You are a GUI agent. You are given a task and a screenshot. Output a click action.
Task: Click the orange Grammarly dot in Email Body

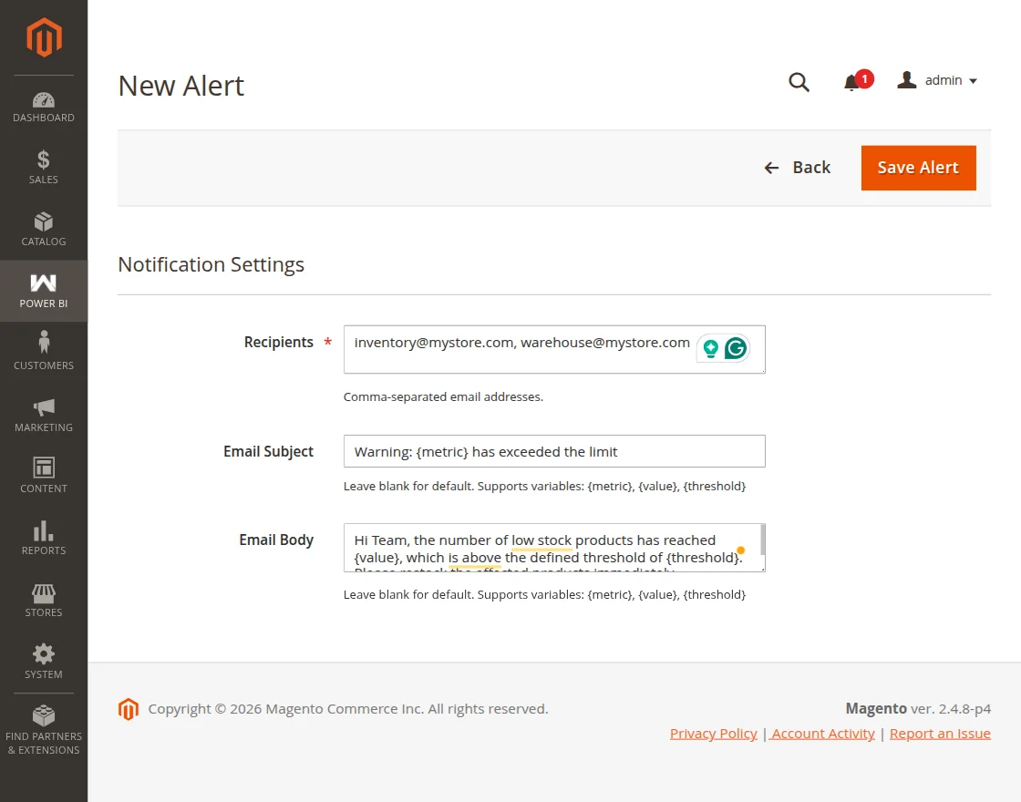pyautogui.click(x=741, y=550)
